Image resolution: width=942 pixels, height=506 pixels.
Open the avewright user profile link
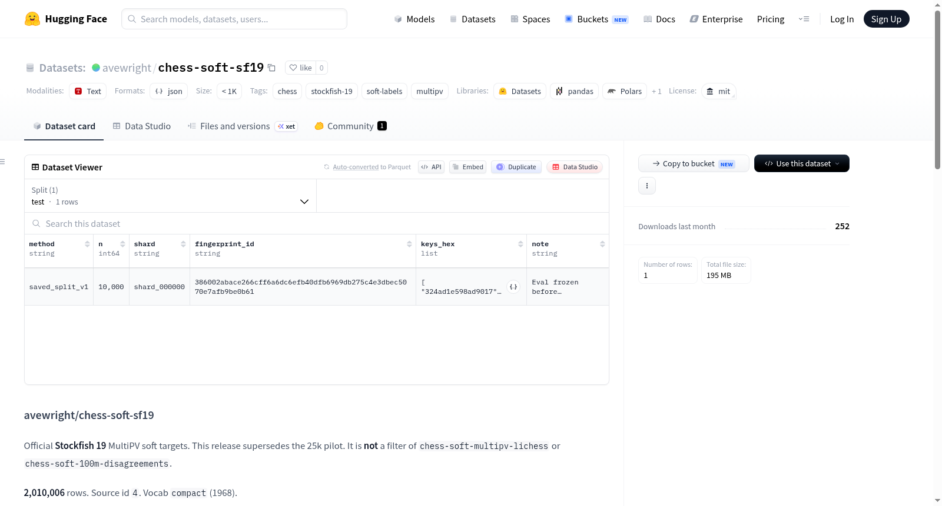pyautogui.click(x=127, y=68)
